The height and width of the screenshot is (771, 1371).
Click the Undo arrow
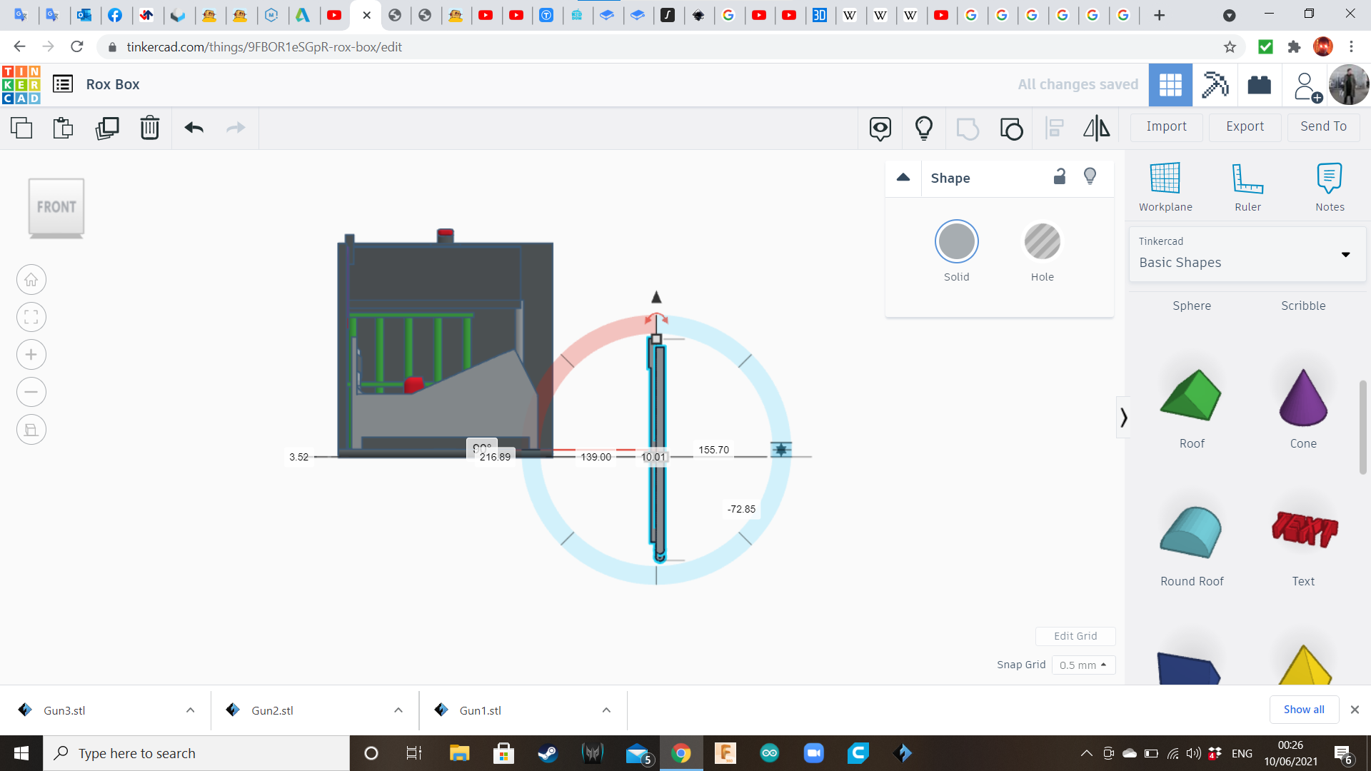click(194, 128)
